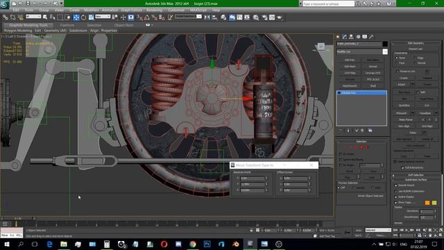
Task: Click the Unwrap UVW modifier button
Action: pyautogui.click(x=373, y=73)
